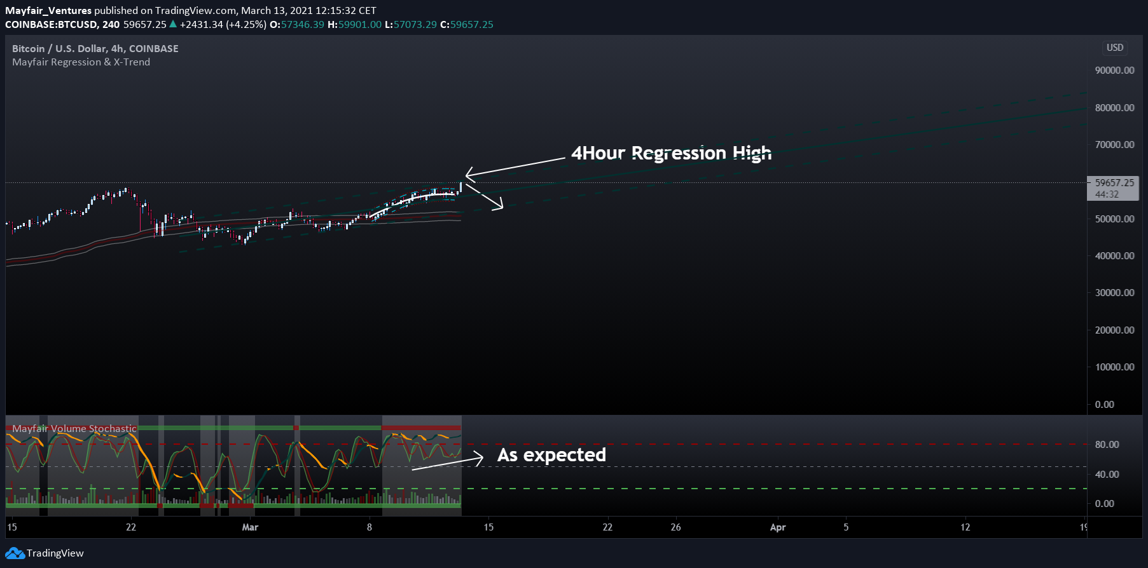Click the Mar date label on time axis
Screen dimensions: 1148x568
(250, 527)
